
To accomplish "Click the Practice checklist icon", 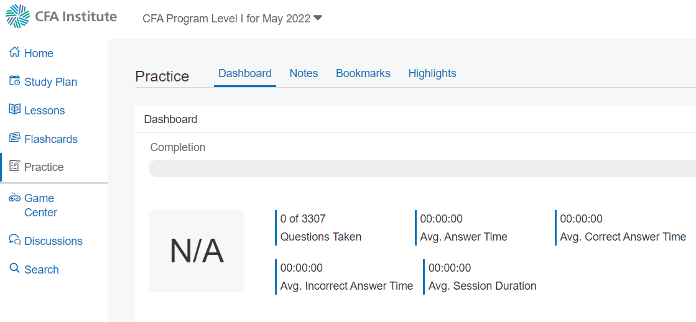I will [15, 166].
